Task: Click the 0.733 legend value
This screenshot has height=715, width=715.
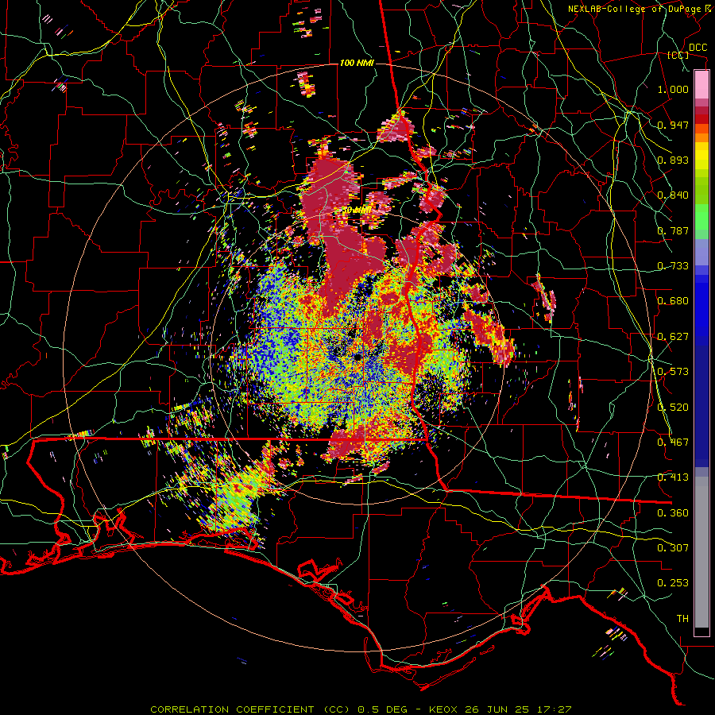Action: (x=673, y=266)
